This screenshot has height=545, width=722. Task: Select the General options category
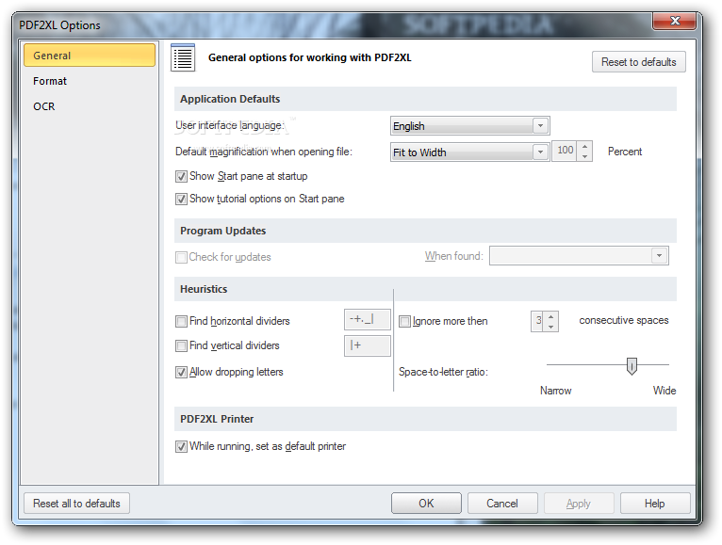[x=90, y=56]
